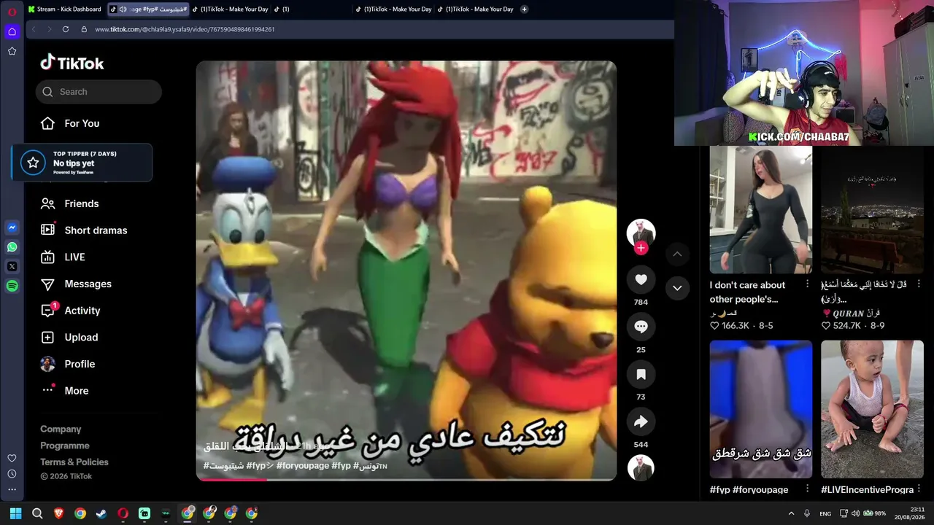Open options for the #LIVEIncentiveProgra video
Viewport: 934px width, 525px height.
point(919,489)
